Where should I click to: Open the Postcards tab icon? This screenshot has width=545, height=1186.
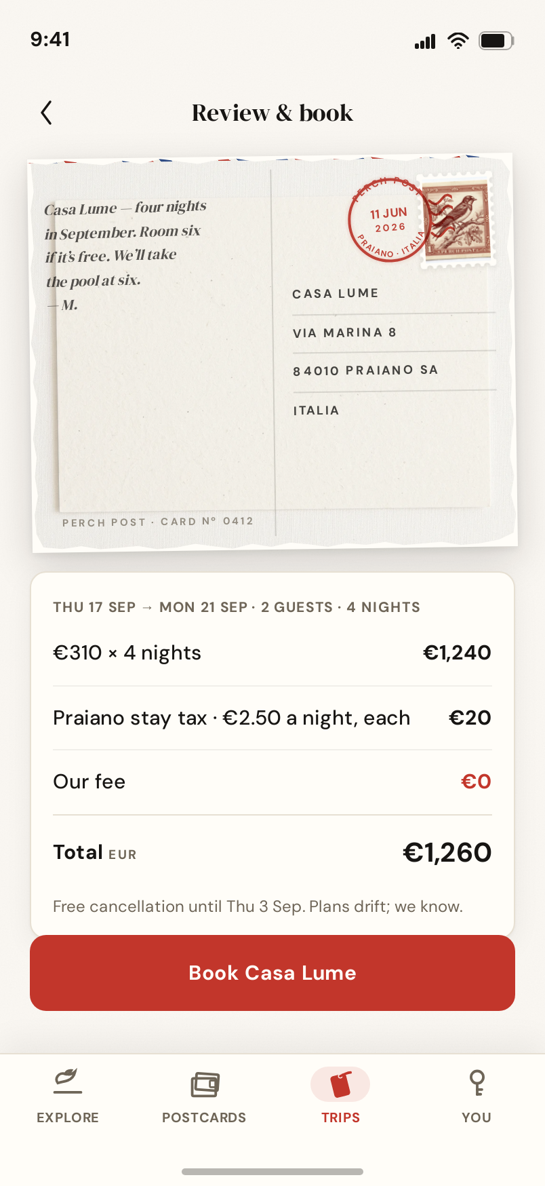(x=205, y=1084)
